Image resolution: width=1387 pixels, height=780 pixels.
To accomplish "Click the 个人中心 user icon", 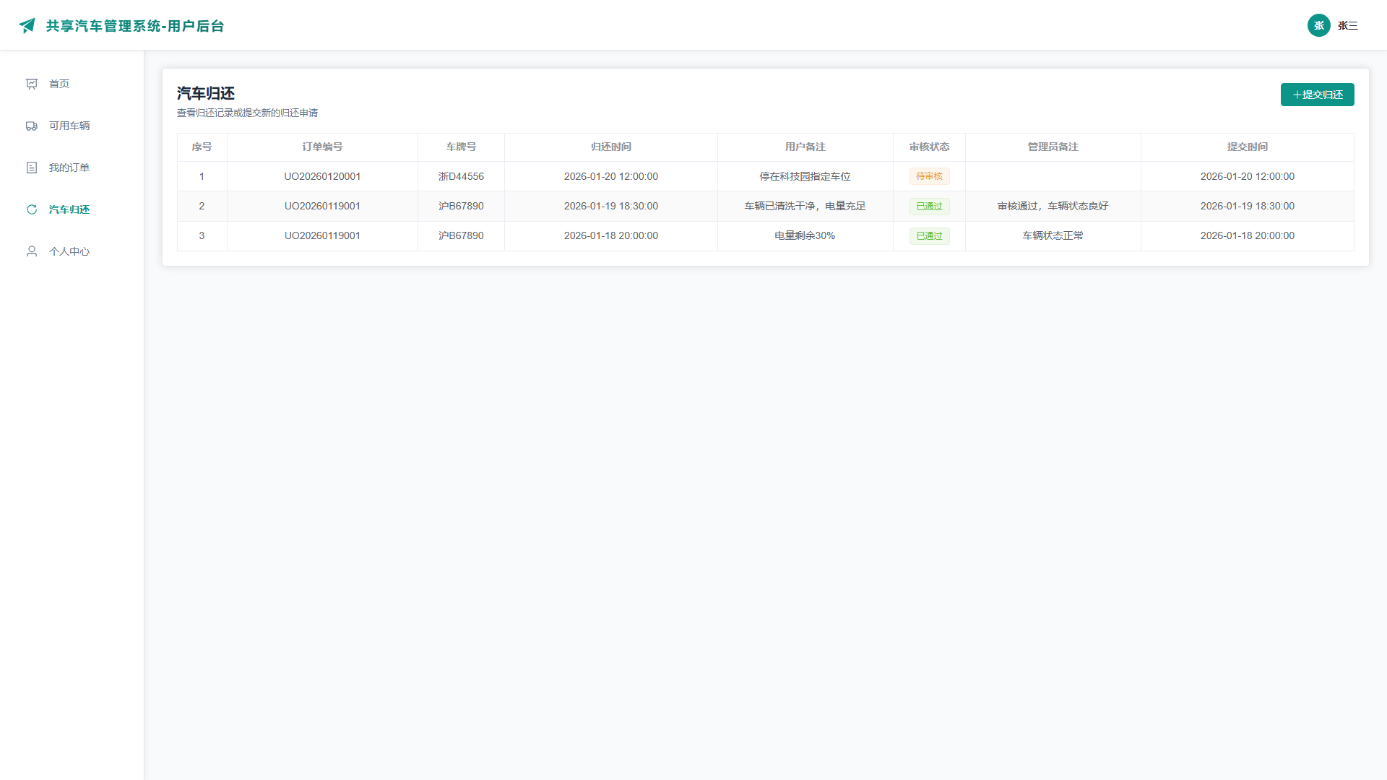I will click(32, 251).
